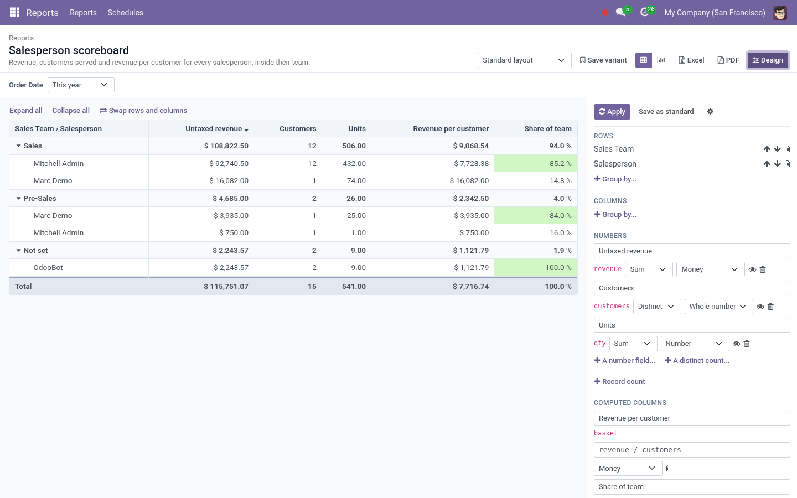Image resolution: width=797 pixels, height=498 pixels.
Task: Move Sales Team row group down
Action: 777,149
